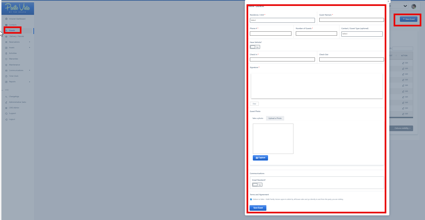Click the Logout icon in sidebar
The height and width of the screenshot is (220, 425).
pos(7,119)
